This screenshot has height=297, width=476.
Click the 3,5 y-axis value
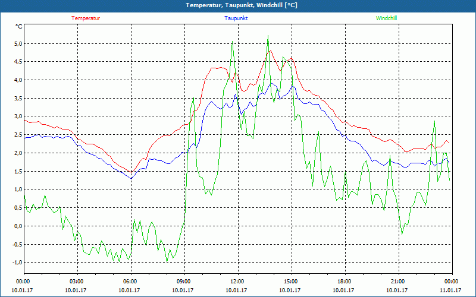click(18, 98)
